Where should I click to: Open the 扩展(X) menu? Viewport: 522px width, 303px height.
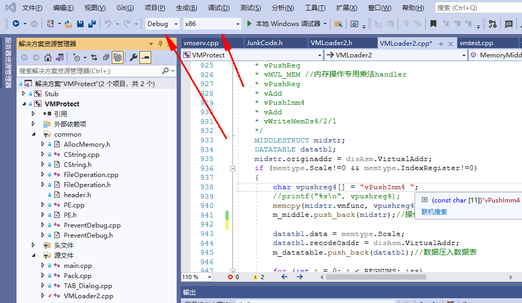click(346, 7)
